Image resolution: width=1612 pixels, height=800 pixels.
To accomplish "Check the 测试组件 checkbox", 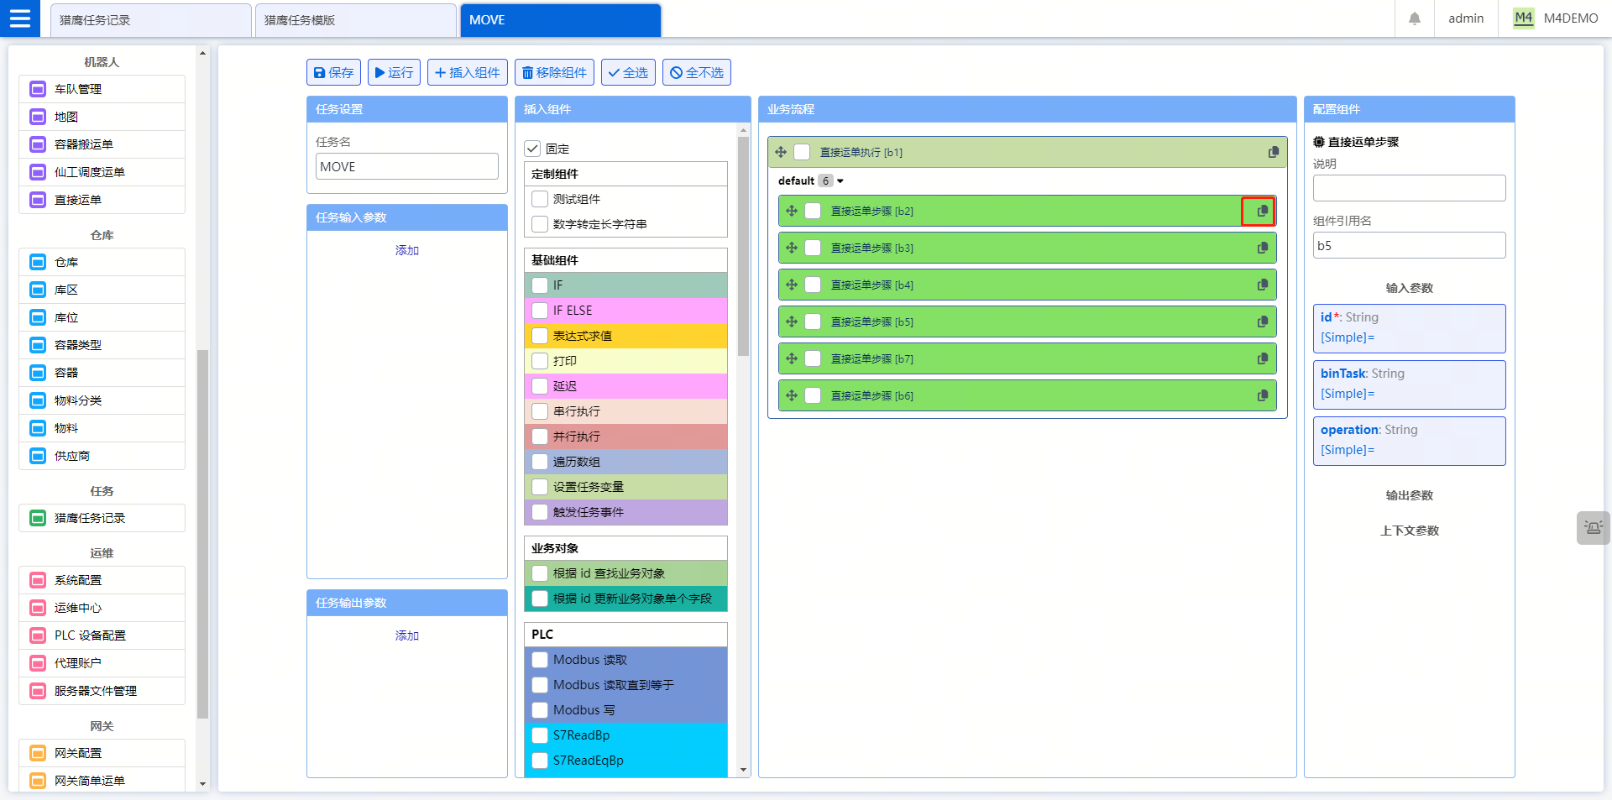I will 540,199.
